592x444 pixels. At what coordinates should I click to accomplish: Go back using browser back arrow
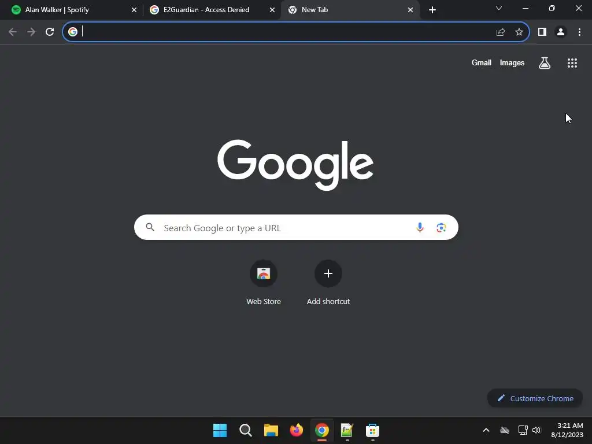point(13,32)
